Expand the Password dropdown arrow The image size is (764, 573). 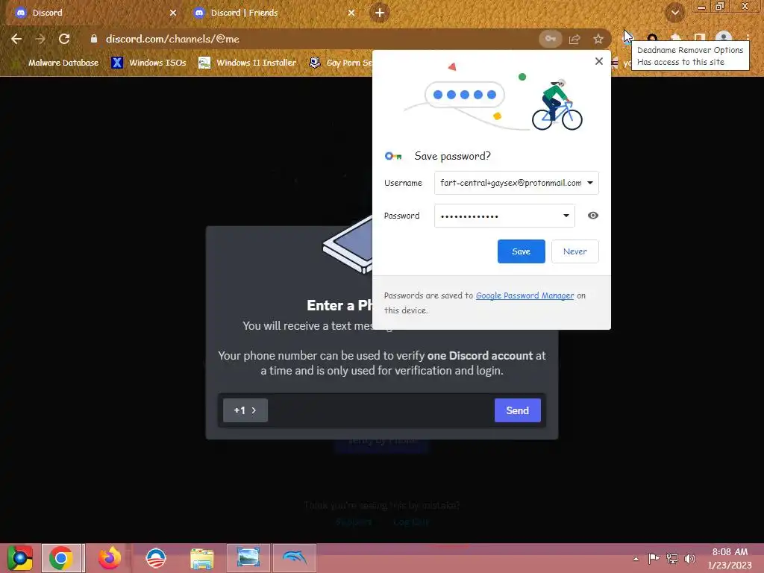pos(566,216)
